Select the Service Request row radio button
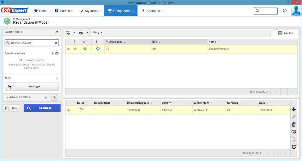The height and width of the screenshot is (161, 302). [x=68, y=49]
